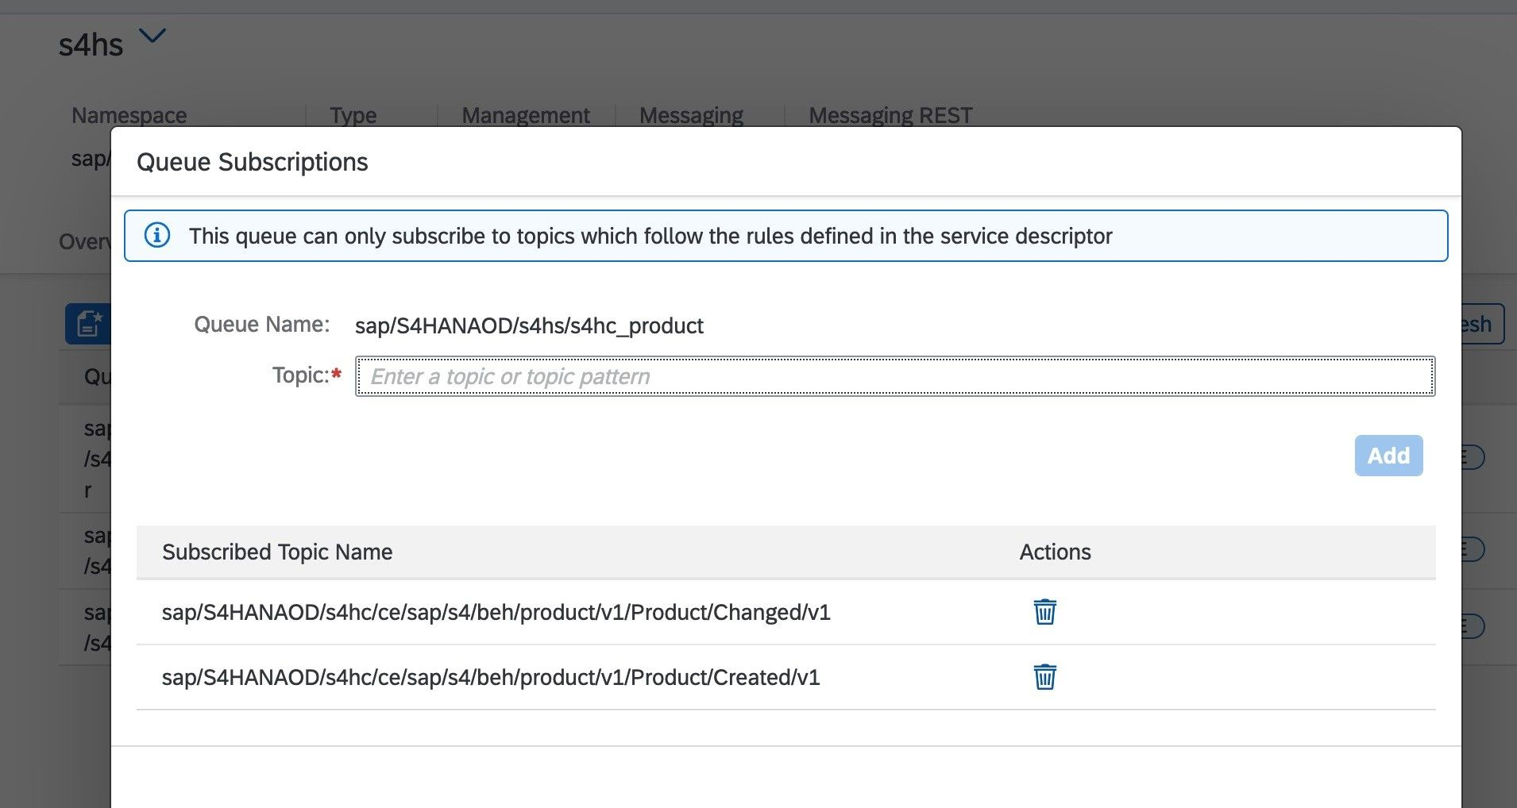Click the Actions column header
Viewport: 1517px width, 808px height.
(x=1055, y=552)
